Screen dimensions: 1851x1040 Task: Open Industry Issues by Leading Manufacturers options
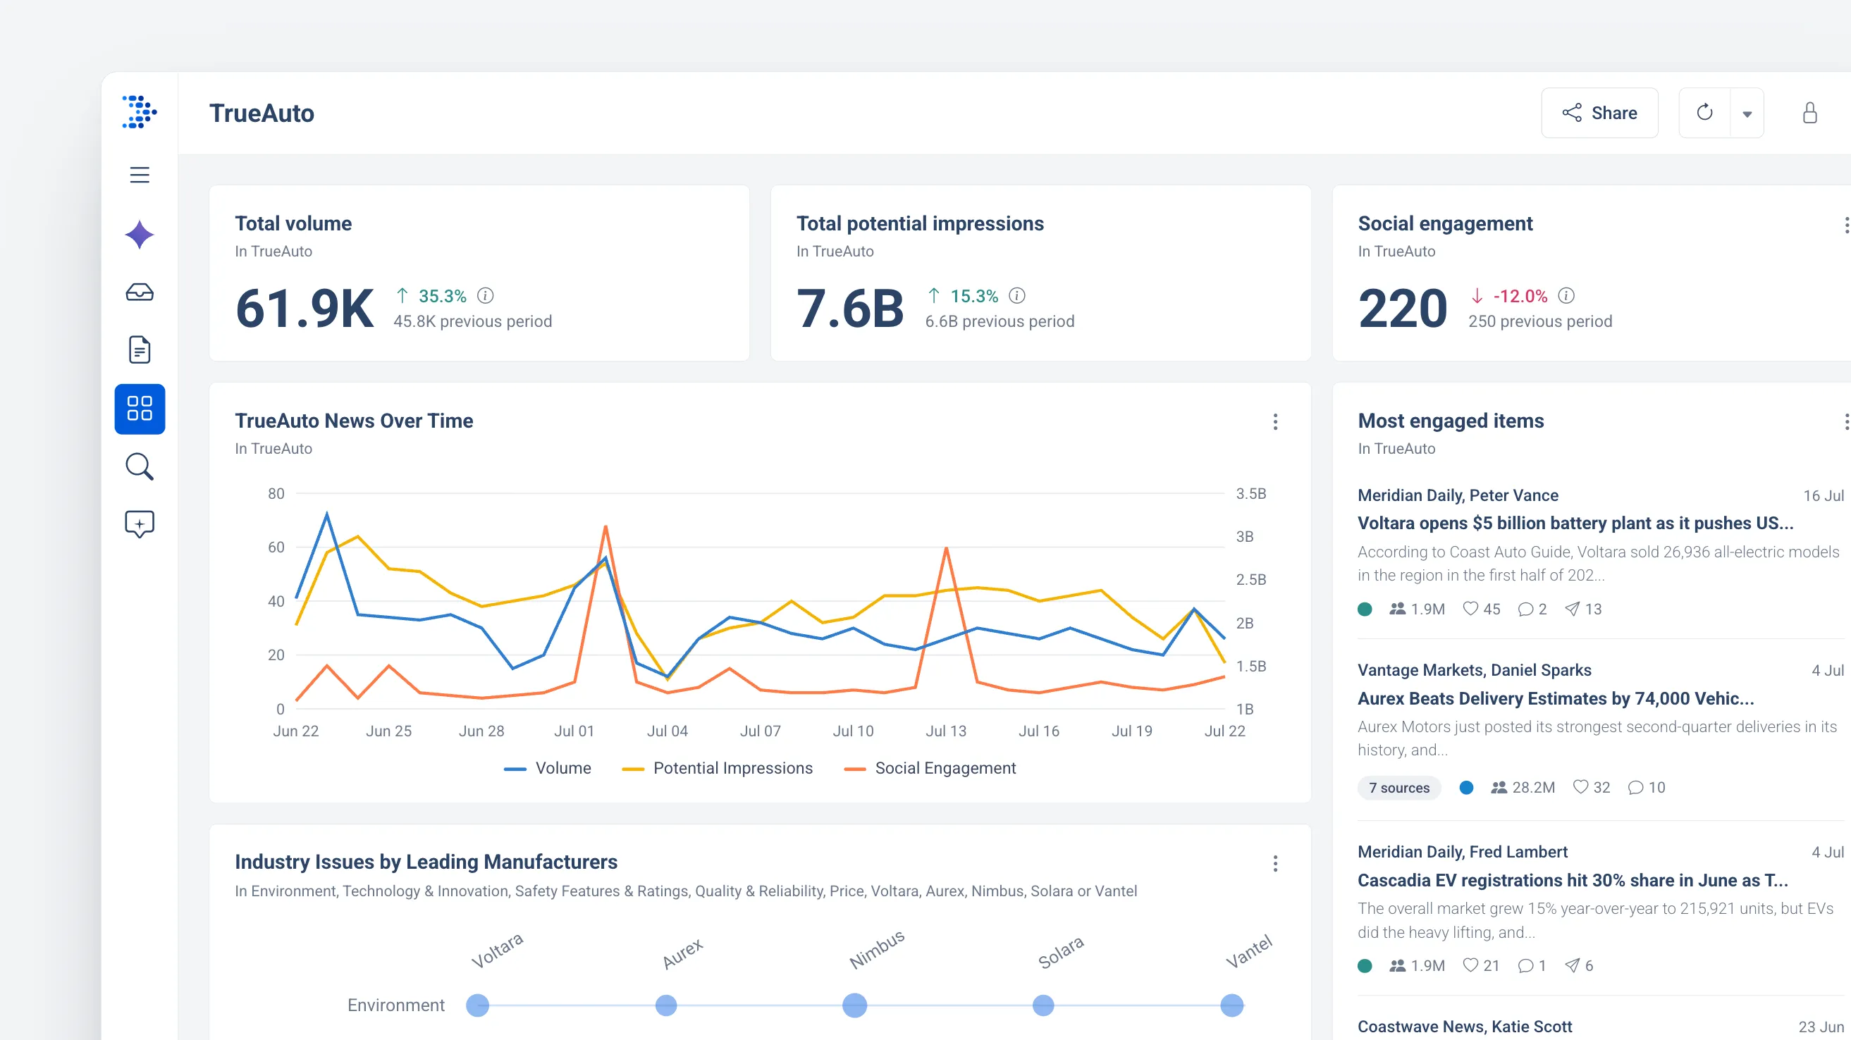[x=1275, y=863]
